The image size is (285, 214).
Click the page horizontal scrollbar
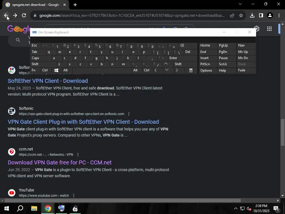pos(122,201)
